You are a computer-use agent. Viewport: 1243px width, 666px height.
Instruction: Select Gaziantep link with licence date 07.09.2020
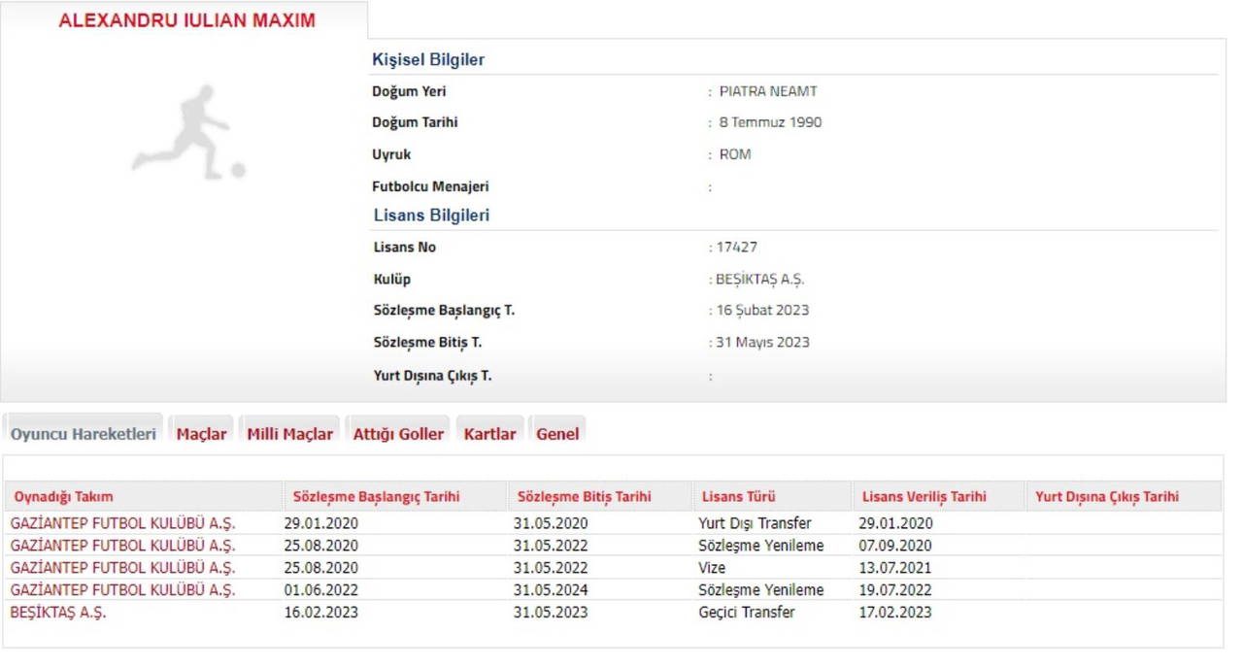click(122, 546)
